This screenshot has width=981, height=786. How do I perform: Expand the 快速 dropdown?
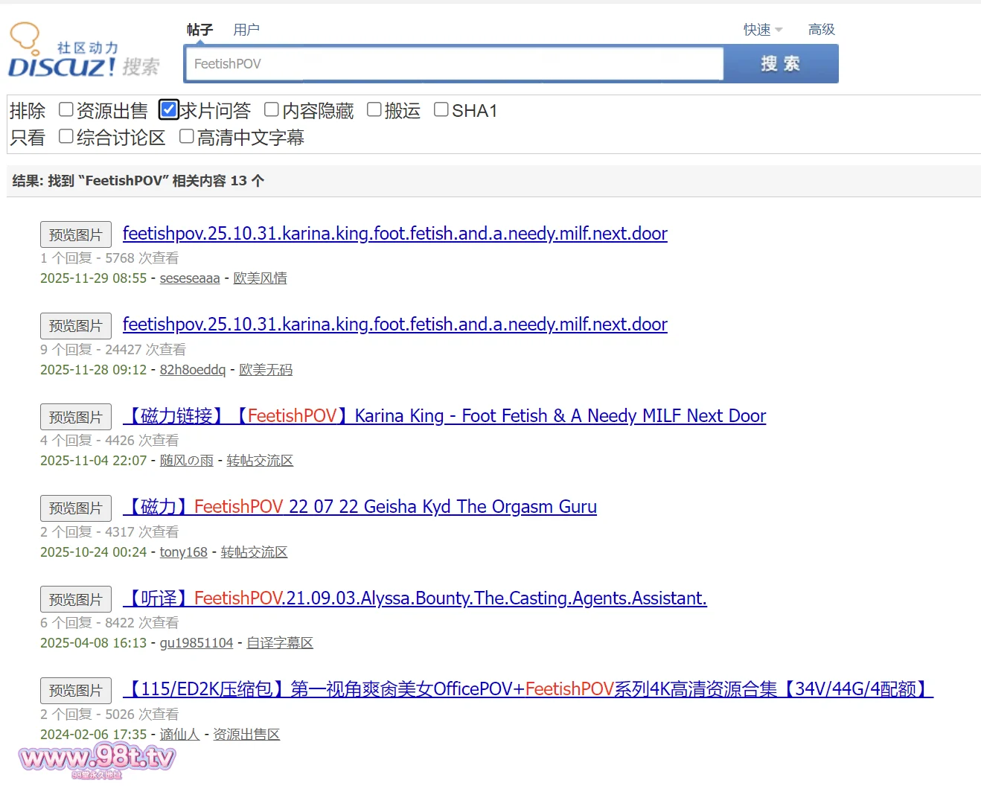(762, 30)
